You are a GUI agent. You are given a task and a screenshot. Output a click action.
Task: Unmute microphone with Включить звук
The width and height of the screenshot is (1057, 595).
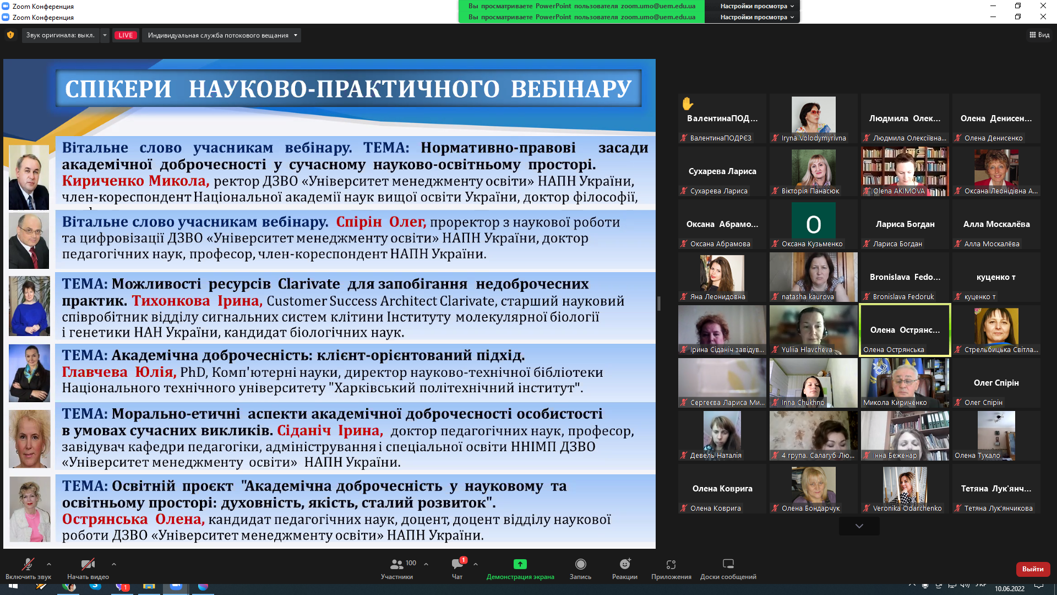28,564
